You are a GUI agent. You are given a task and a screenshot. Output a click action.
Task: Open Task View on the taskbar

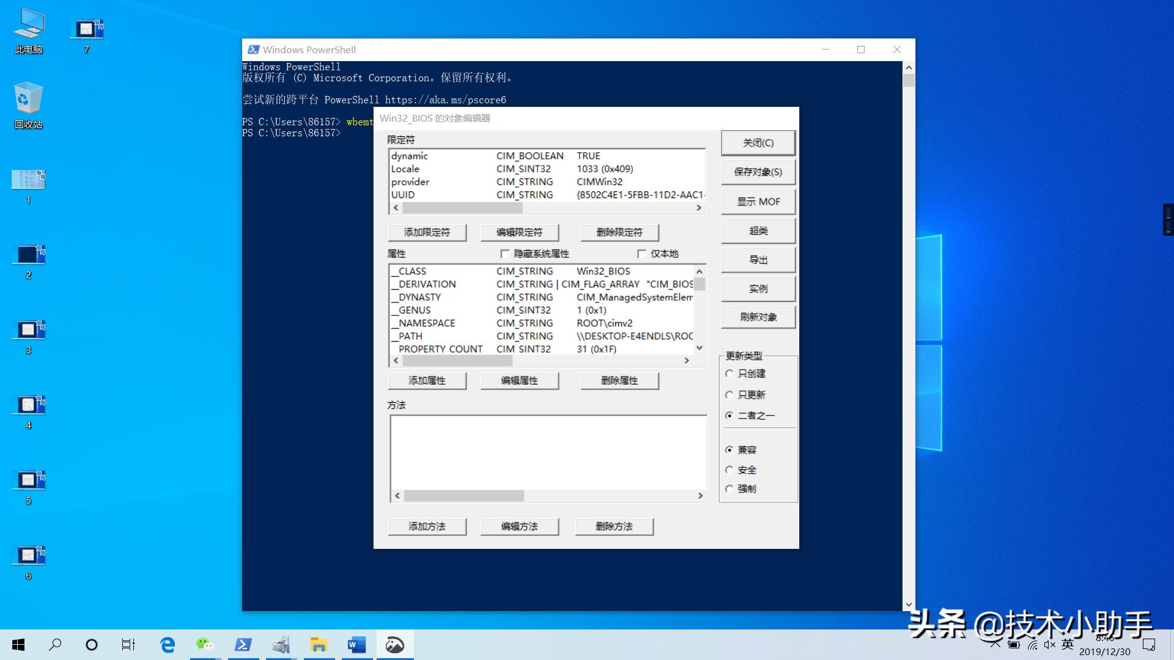point(128,645)
